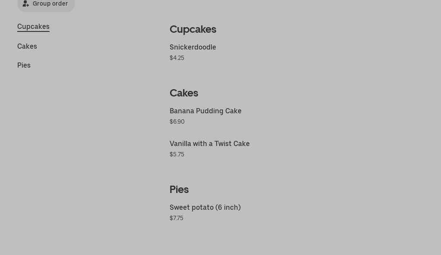The image size is (441, 255).
Task: Click the Cakes section heading
Action: (x=184, y=93)
